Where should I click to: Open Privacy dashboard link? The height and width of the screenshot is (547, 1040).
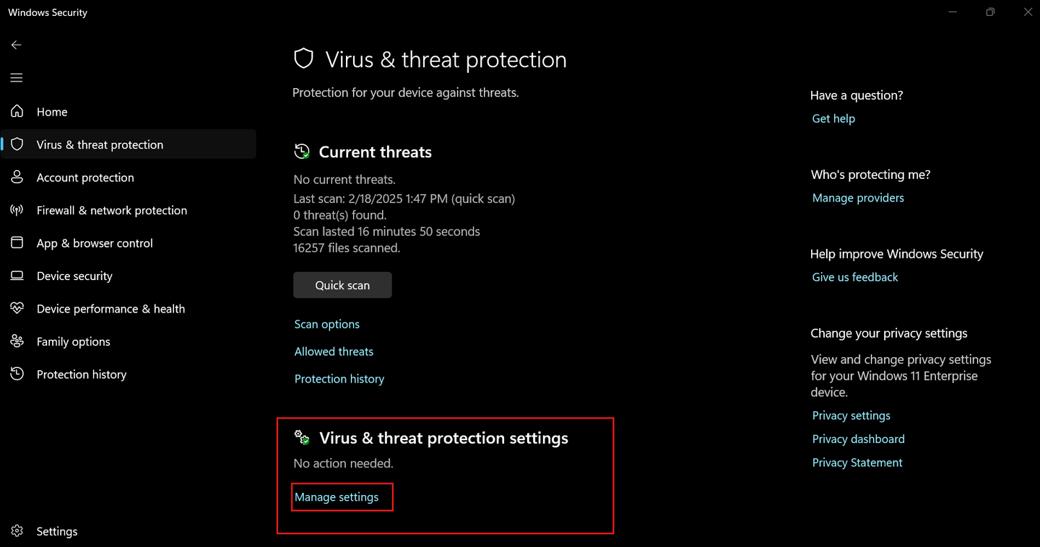point(858,439)
